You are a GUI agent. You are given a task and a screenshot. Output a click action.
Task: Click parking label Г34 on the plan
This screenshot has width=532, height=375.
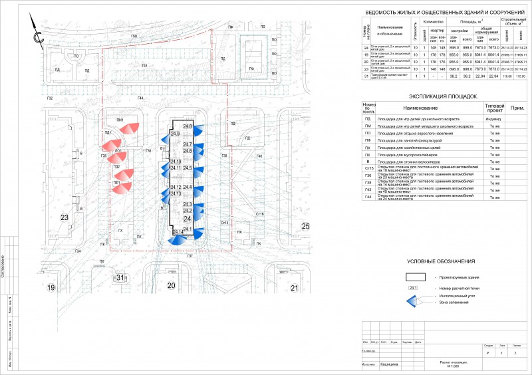(78, 251)
